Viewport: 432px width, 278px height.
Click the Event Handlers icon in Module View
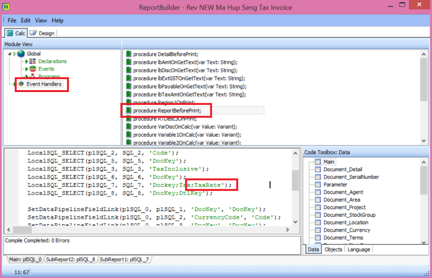tap(21, 84)
